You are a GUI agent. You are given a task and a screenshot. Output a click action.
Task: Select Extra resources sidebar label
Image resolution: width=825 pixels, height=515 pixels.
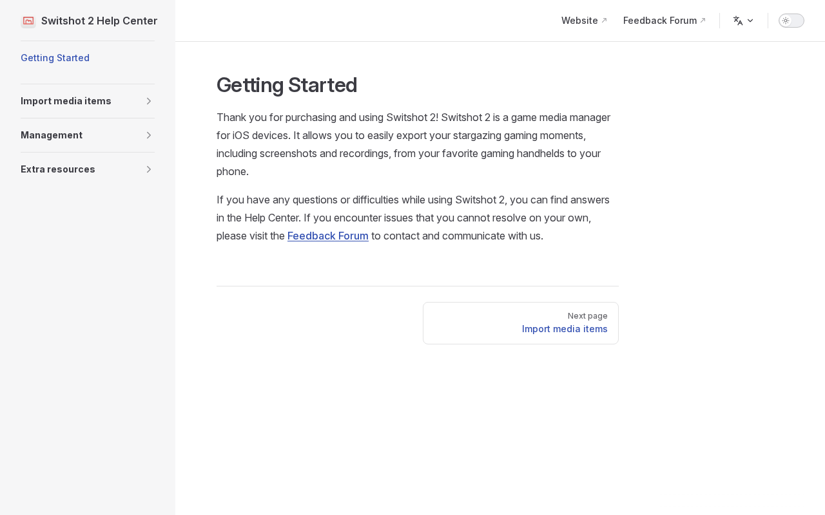coord(58,169)
